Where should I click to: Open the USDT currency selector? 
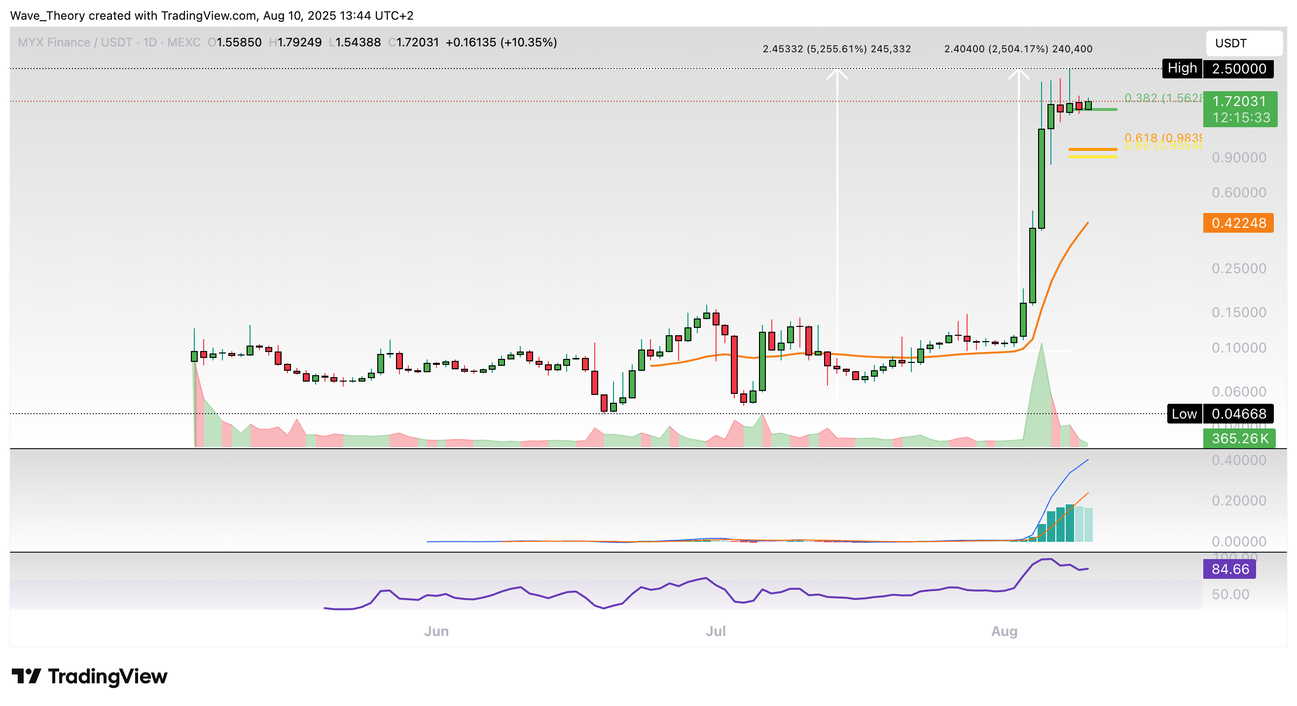pyautogui.click(x=1244, y=43)
